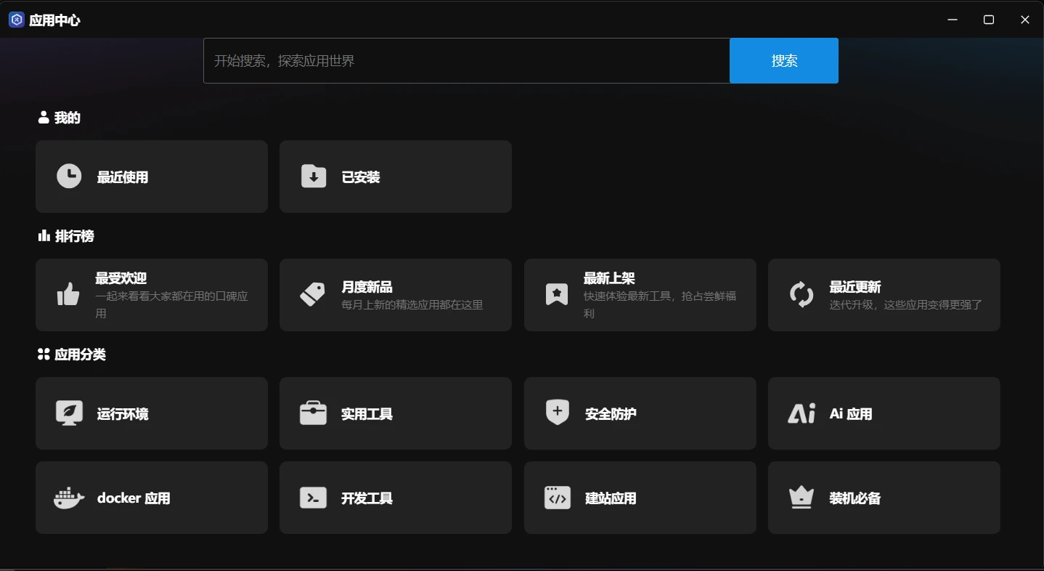Maximize the 应用中心 window
This screenshot has width=1044, height=571.
coord(988,20)
